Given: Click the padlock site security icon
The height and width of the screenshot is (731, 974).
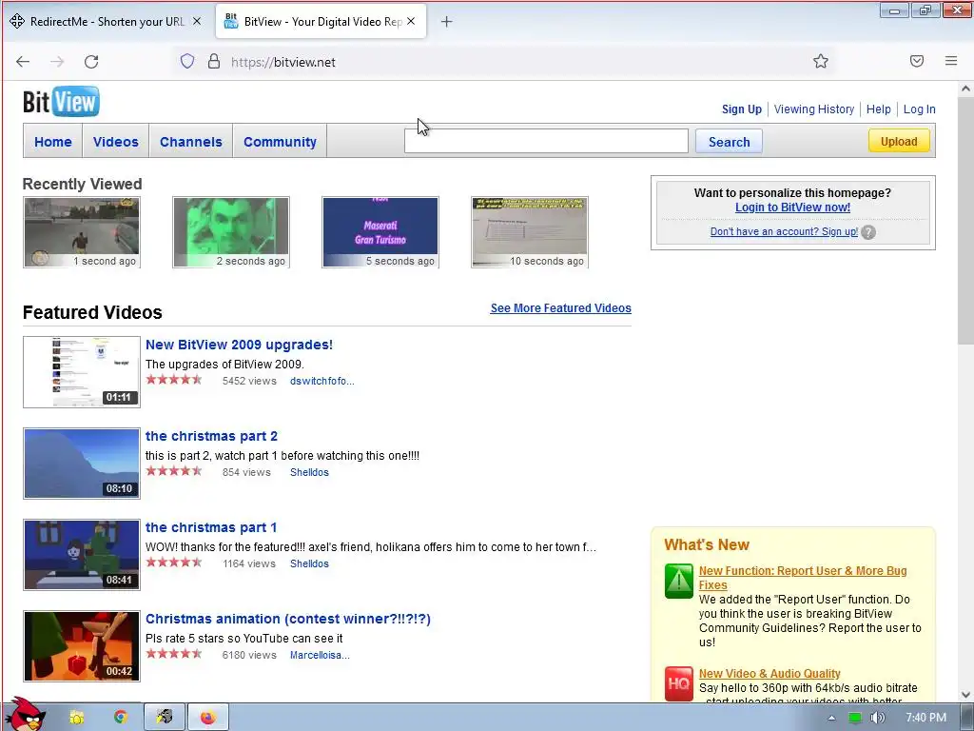Looking at the screenshot, I should [214, 61].
